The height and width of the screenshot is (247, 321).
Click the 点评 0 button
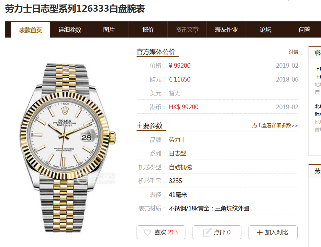click(217, 232)
